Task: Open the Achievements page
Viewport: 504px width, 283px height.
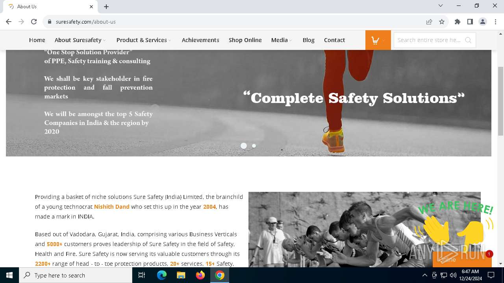Action: (x=200, y=40)
